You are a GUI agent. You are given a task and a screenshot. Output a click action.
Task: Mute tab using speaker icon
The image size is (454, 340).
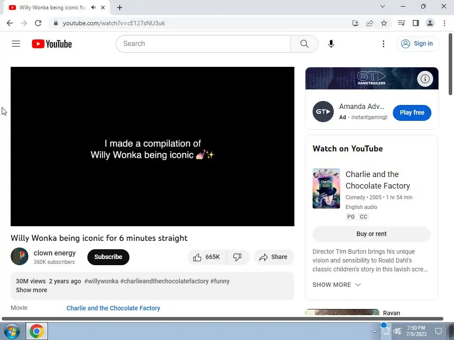(94, 8)
